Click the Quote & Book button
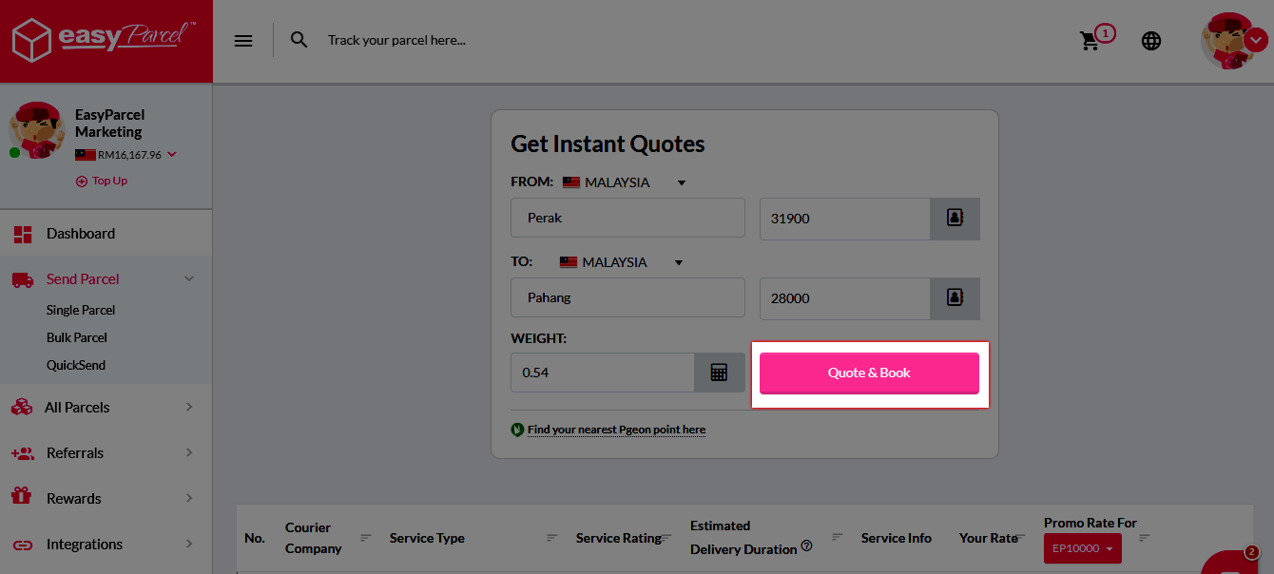The height and width of the screenshot is (574, 1274). (x=869, y=373)
